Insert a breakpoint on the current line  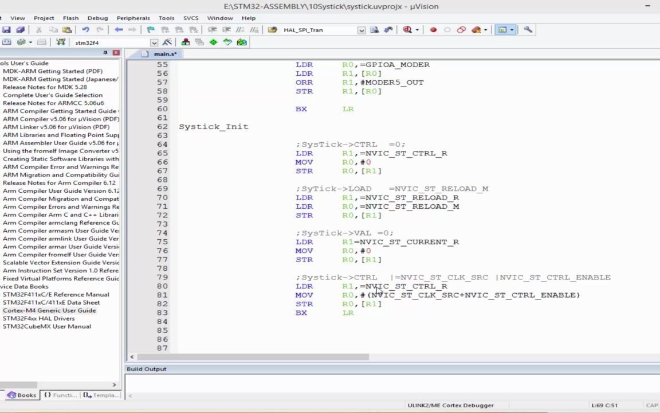click(x=433, y=29)
